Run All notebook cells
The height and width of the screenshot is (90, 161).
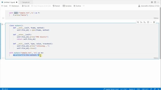tap(26, 6)
